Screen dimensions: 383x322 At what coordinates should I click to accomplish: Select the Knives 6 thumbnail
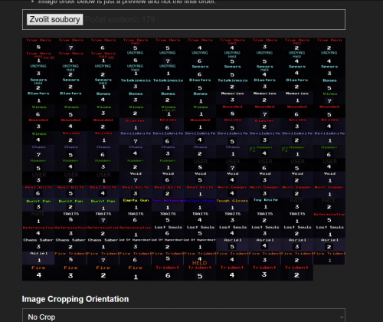point(168,124)
